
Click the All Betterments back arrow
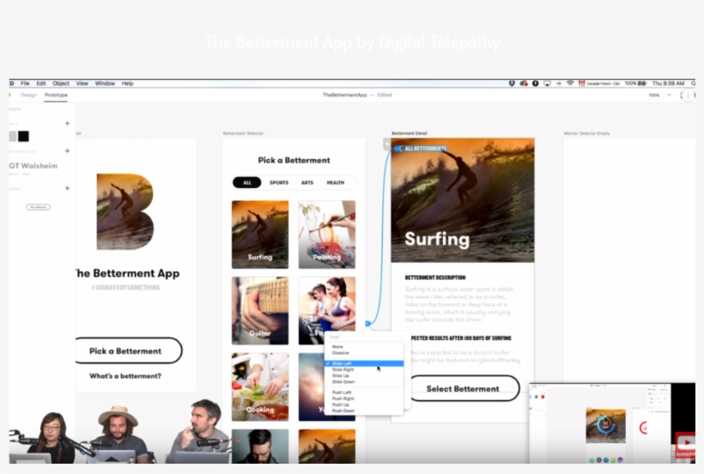click(x=398, y=148)
